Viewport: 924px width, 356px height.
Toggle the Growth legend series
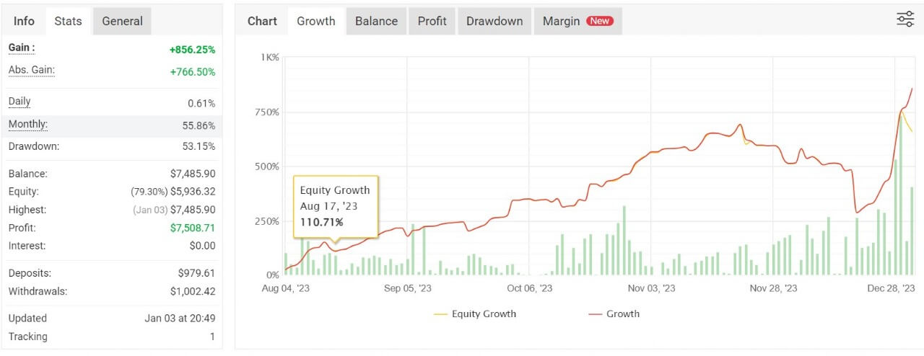pos(614,314)
